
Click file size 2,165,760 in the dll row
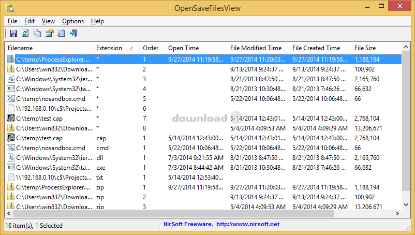click(x=367, y=158)
